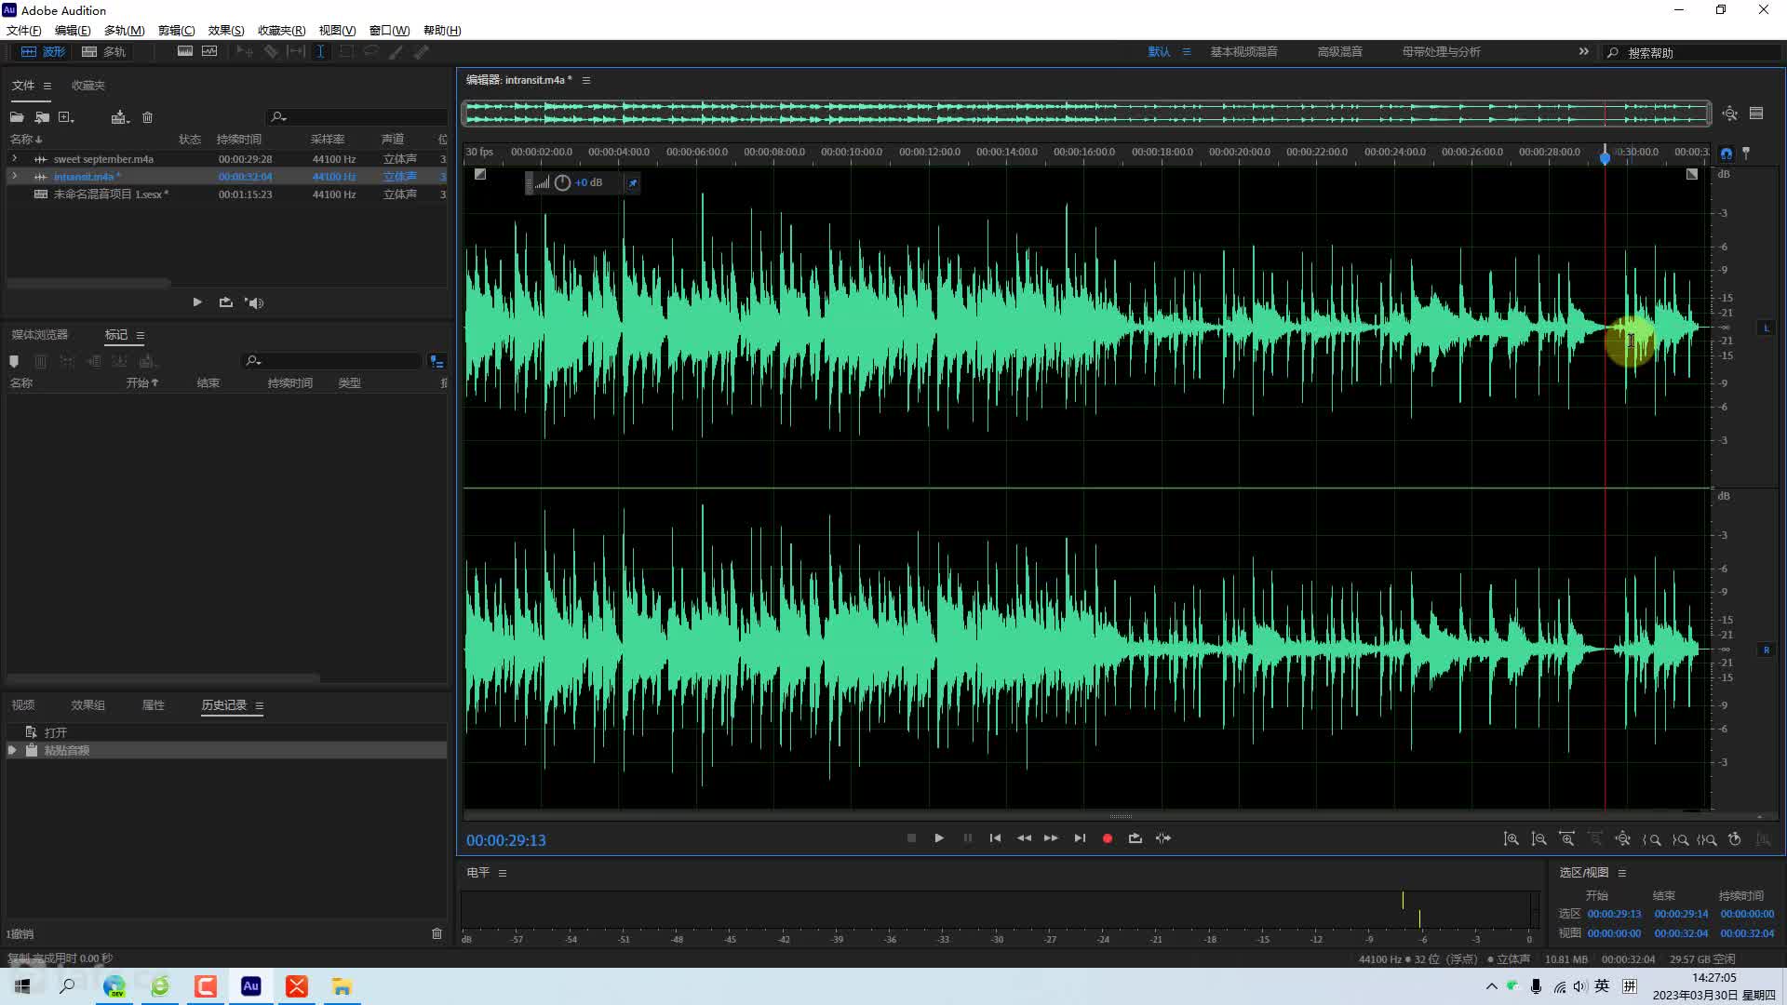Click Zoom In at Out Point icon
The image size is (1787, 1005).
[1680, 839]
